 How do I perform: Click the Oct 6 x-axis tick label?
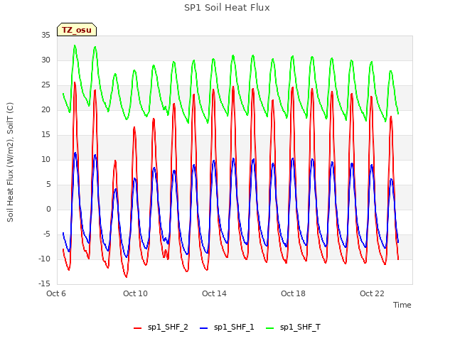[56, 293]
